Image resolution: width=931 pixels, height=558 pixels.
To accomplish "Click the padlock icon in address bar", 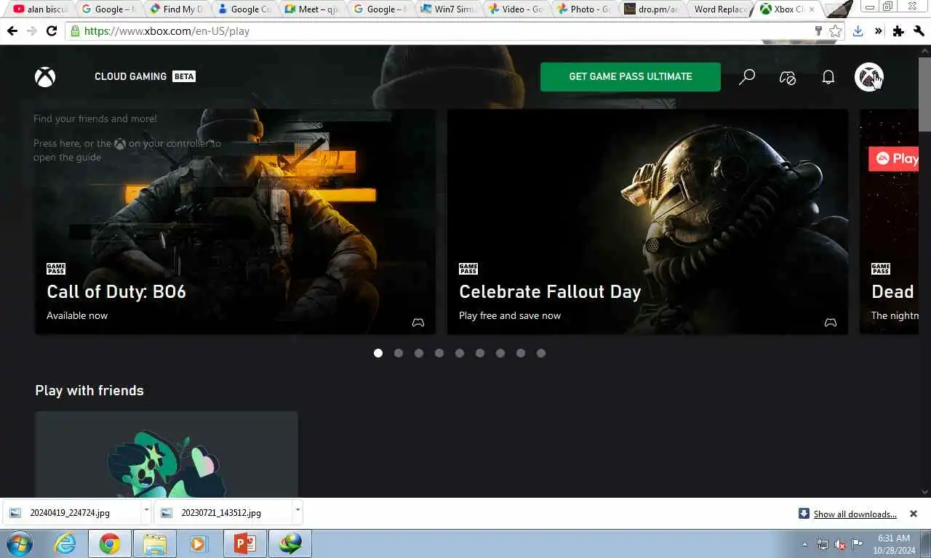I will pyautogui.click(x=74, y=31).
